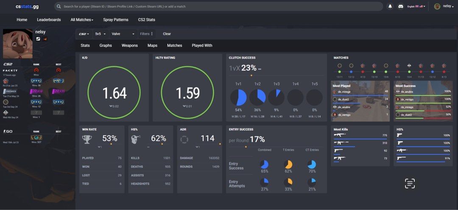Click the CS:GO logo in sidebar
The width and height of the screenshot is (458, 210).
pos(8,131)
